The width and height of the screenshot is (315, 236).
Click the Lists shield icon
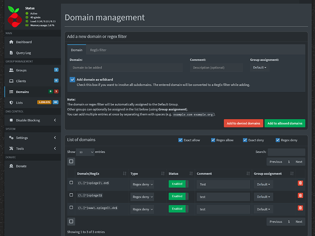click(12, 102)
